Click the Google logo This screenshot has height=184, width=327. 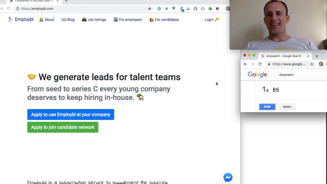tap(257, 74)
